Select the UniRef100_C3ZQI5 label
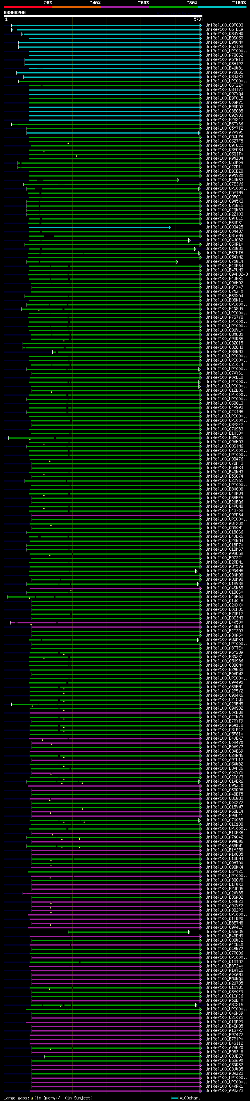This screenshot has width=250, height=1101. [x=224, y=343]
